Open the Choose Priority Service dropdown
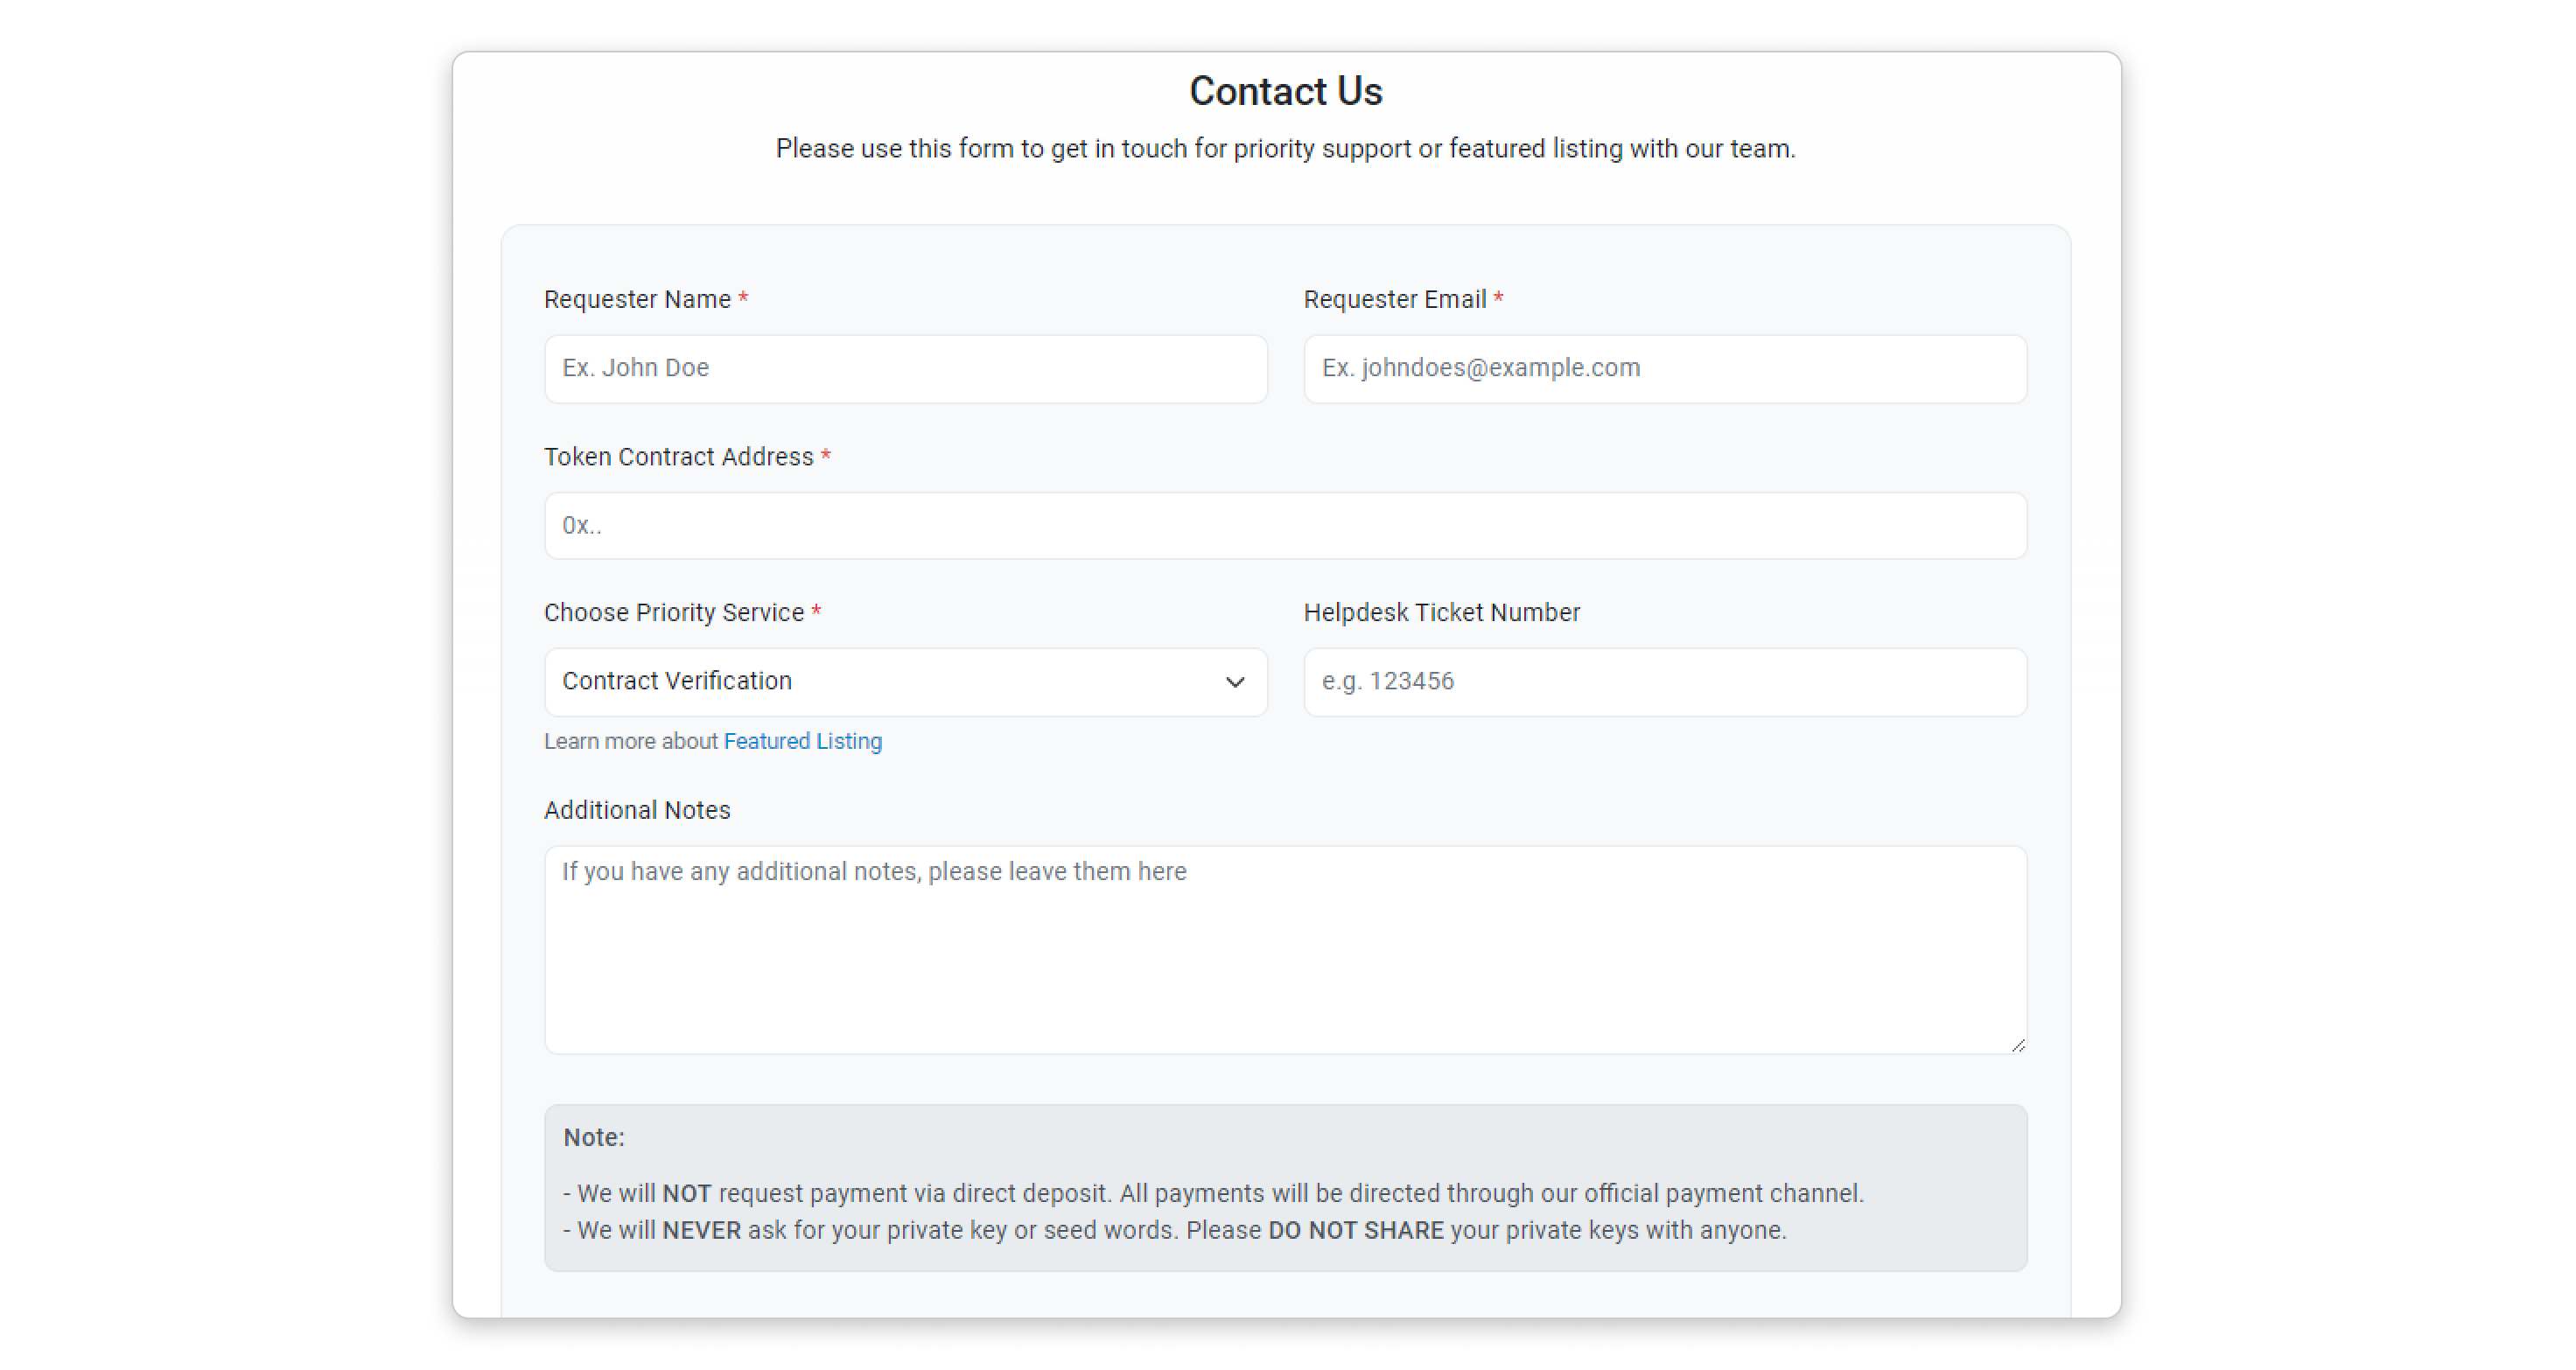The width and height of the screenshot is (2576, 1370). coord(880,681)
